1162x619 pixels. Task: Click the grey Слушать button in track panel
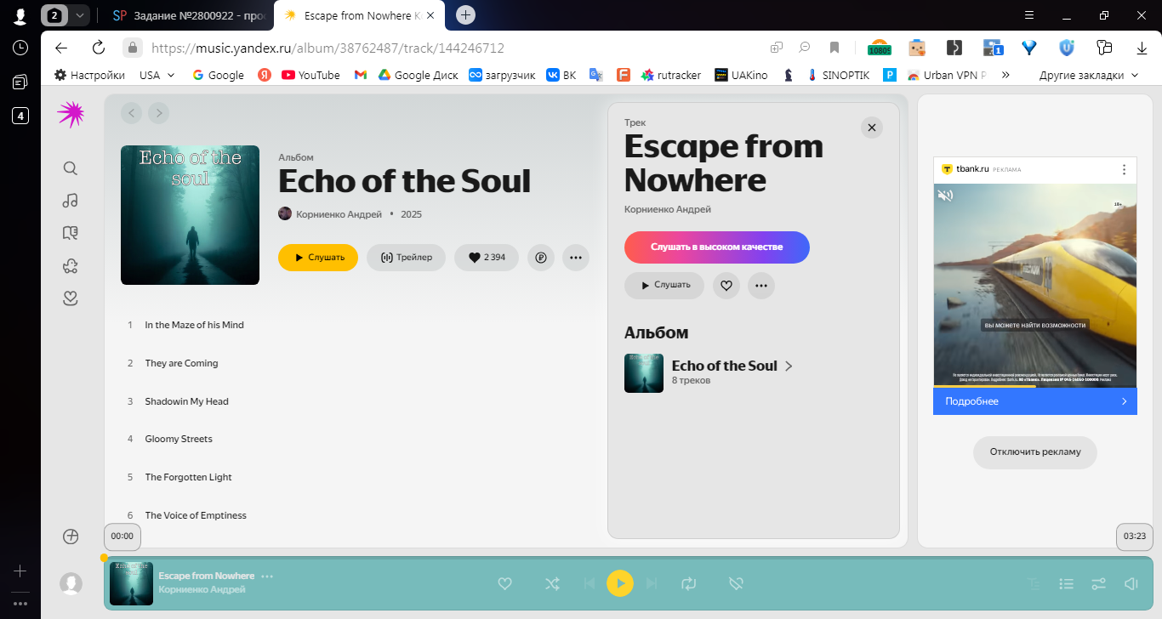click(x=664, y=286)
